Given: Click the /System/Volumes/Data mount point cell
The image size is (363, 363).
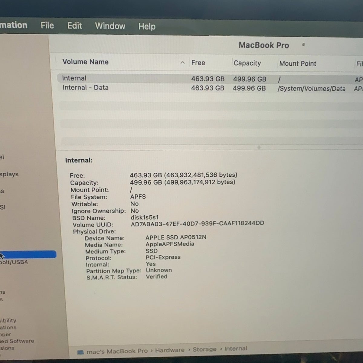Looking at the screenshot, I should [x=312, y=89].
